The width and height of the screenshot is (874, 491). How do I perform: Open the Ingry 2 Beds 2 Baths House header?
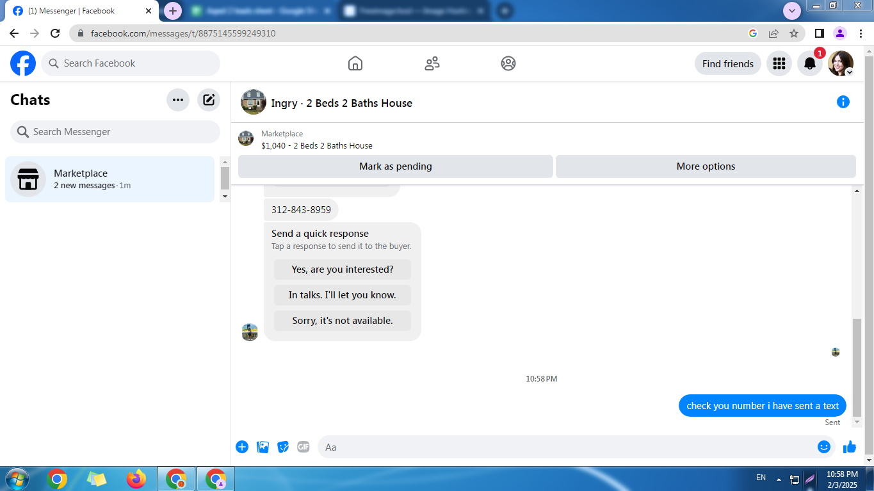pos(342,103)
